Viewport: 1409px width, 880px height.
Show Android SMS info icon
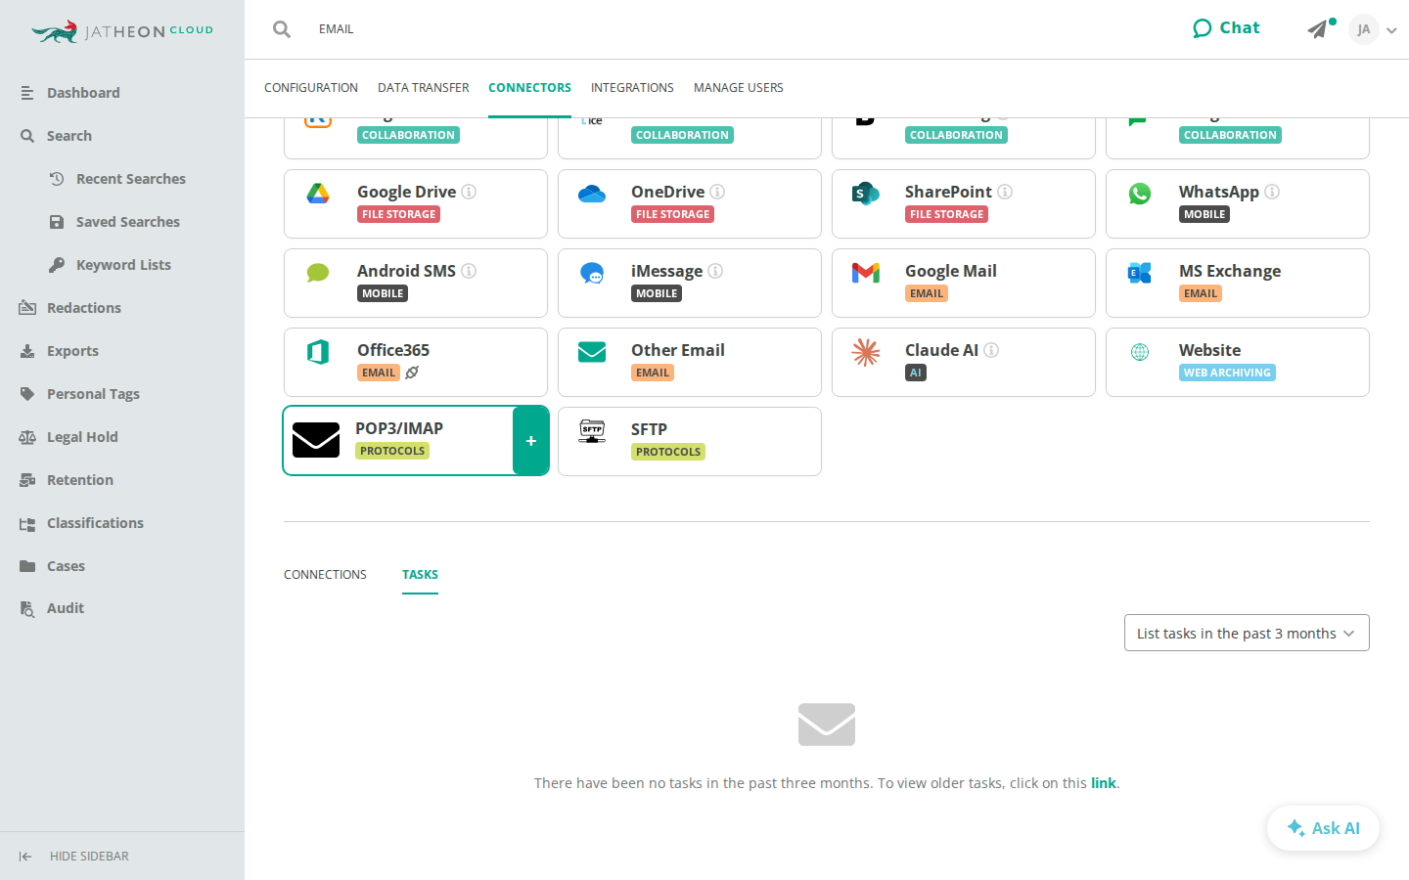469,271
